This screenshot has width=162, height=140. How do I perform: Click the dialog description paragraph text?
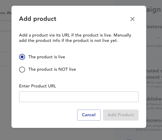[x=75, y=38]
